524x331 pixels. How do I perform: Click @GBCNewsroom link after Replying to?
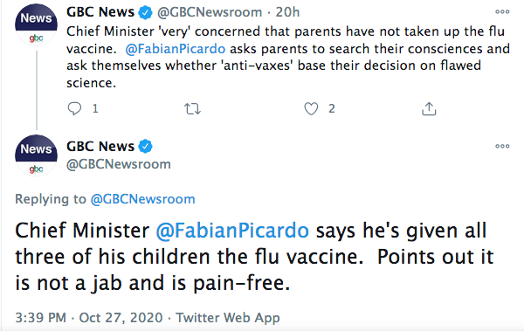click(x=142, y=199)
